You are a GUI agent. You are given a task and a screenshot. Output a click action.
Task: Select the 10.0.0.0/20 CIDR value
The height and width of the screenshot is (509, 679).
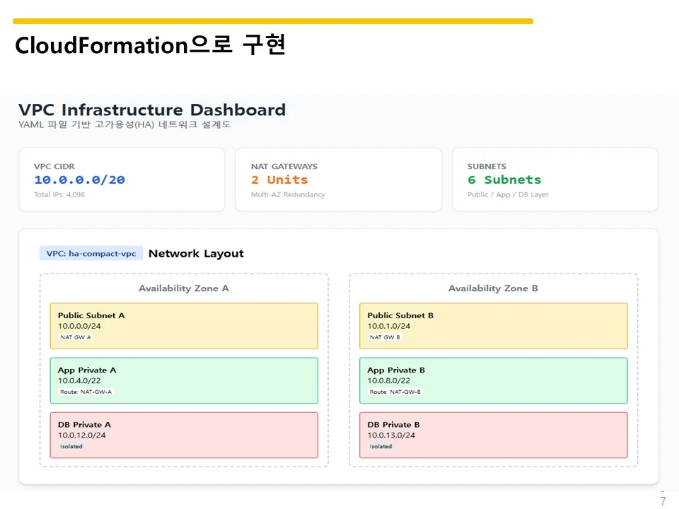click(79, 180)
